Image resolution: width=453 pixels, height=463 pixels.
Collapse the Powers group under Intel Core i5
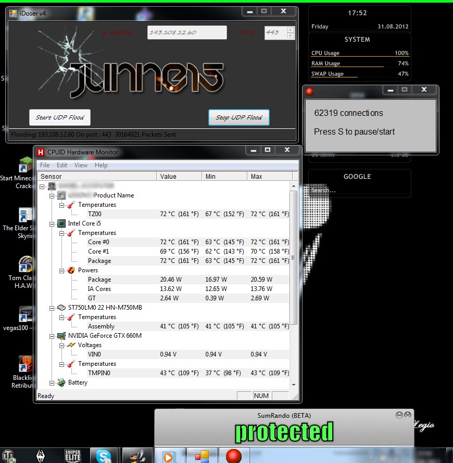tap(61, 271)
